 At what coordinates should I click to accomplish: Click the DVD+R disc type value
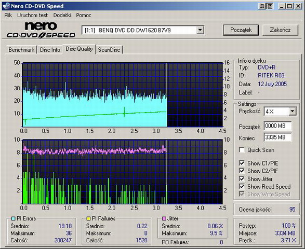[267, 67]
